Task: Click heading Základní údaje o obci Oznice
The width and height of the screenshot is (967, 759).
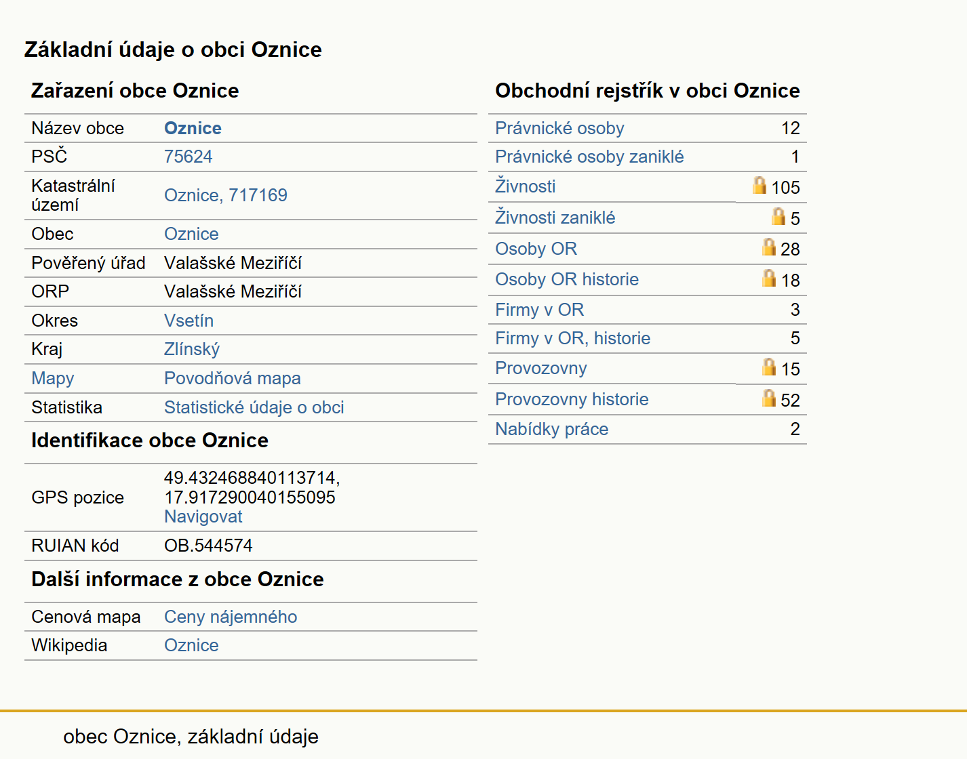Action: click(173, 49)
